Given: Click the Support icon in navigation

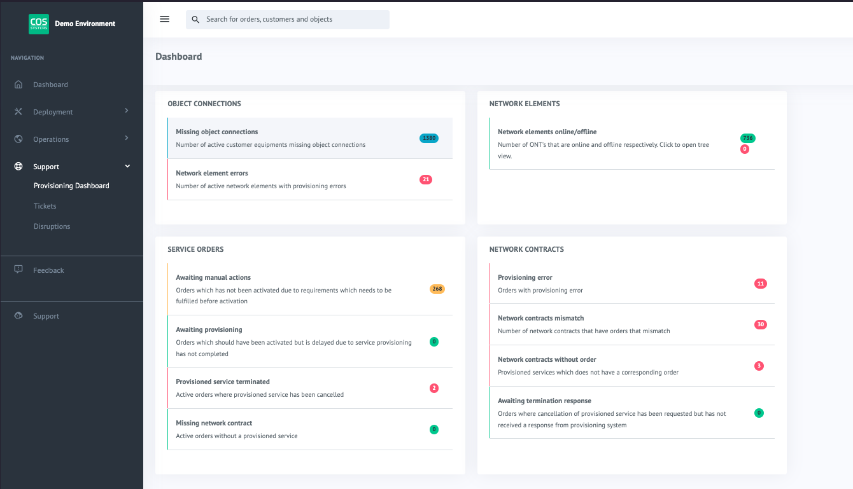Looking at the screenshot, I should pyautogui.click(x=18, y=166).
